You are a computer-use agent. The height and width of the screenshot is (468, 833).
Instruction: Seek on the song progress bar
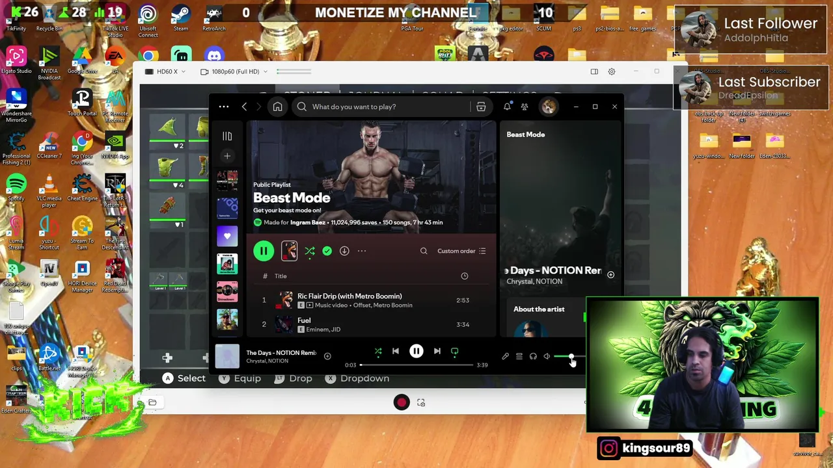416,365
